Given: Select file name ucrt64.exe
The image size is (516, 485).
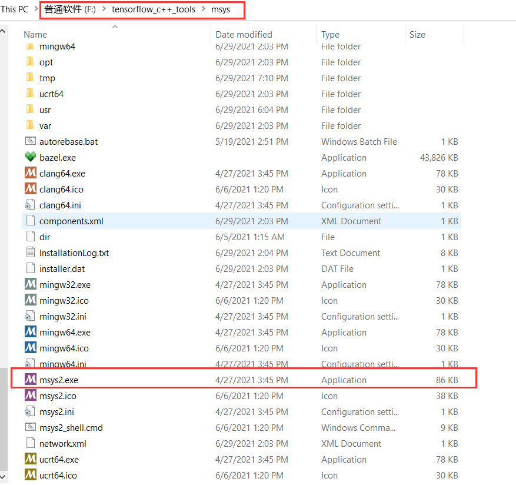Looking at the screenshot, I should (x=59, y=459).
